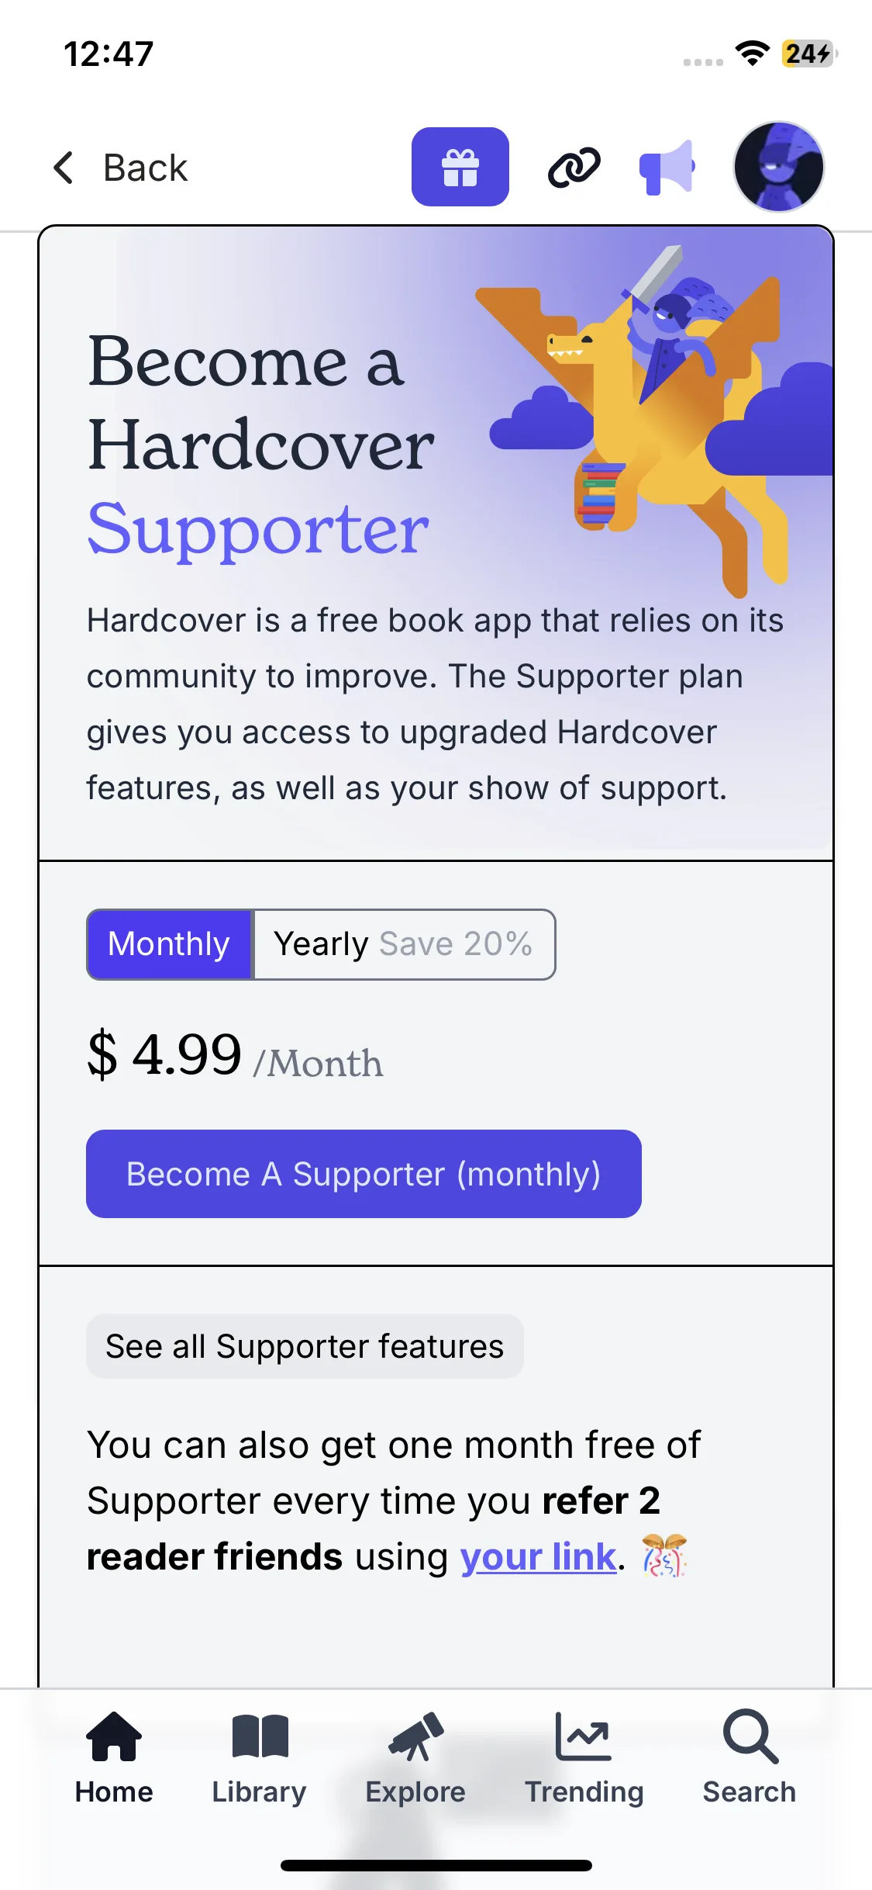The height and width of the screenshot is (1890, 872).
Task: Open the profile avatar
Action: (x=778, y=167)
